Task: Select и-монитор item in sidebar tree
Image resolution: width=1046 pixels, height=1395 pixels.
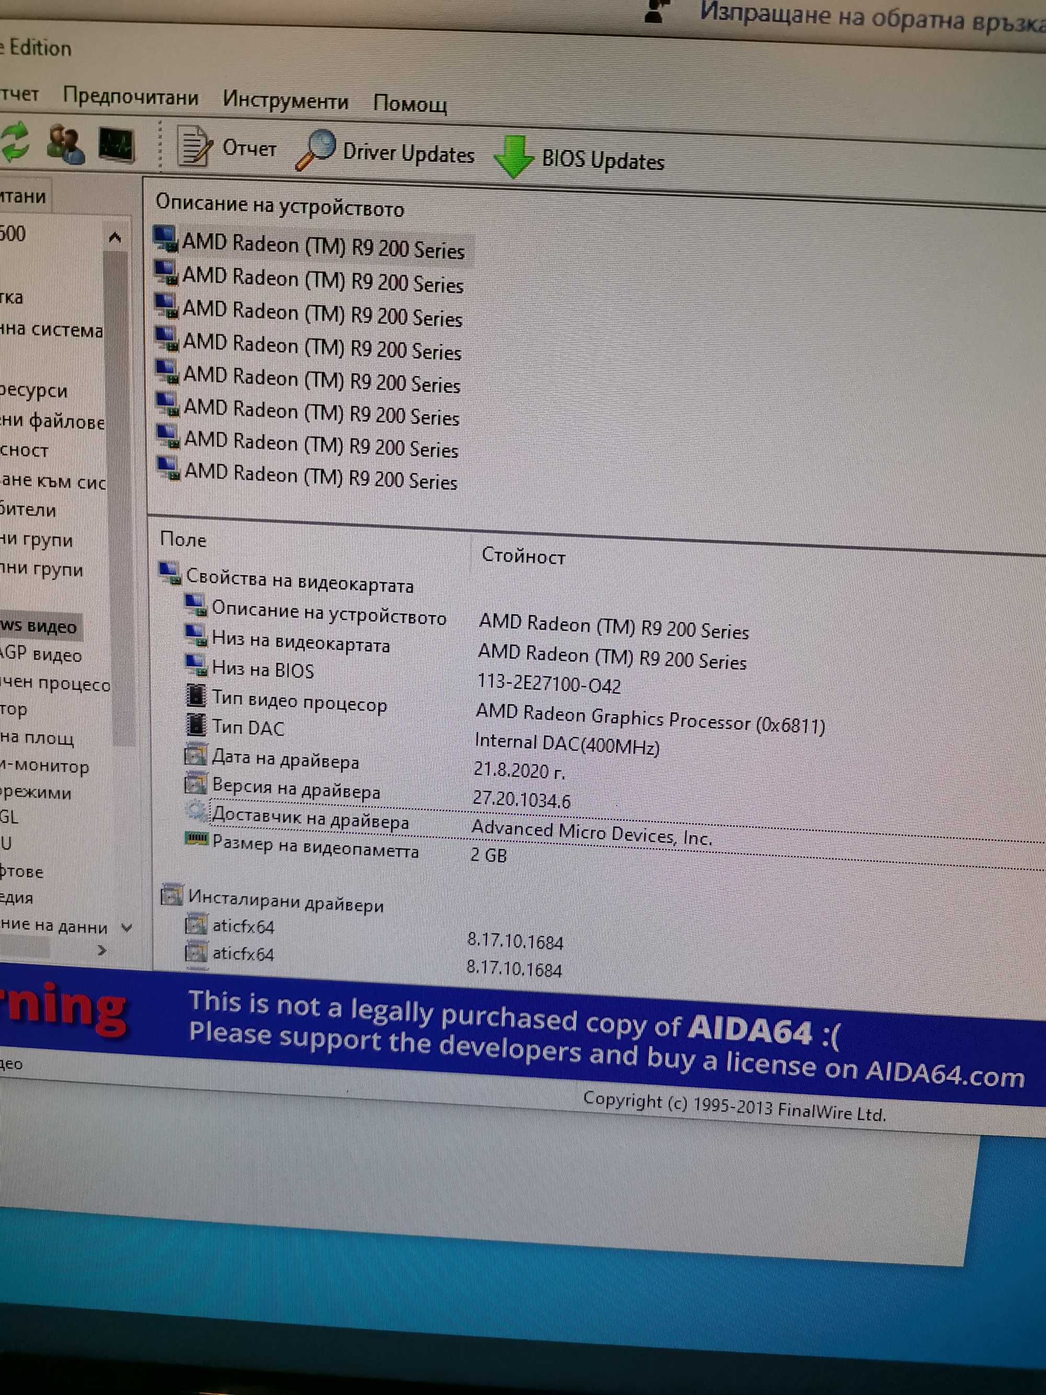Action: coord(45,766)
